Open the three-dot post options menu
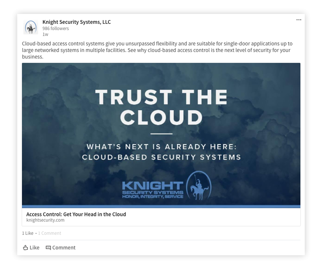The image size is (322, 270). pos(299,20)
